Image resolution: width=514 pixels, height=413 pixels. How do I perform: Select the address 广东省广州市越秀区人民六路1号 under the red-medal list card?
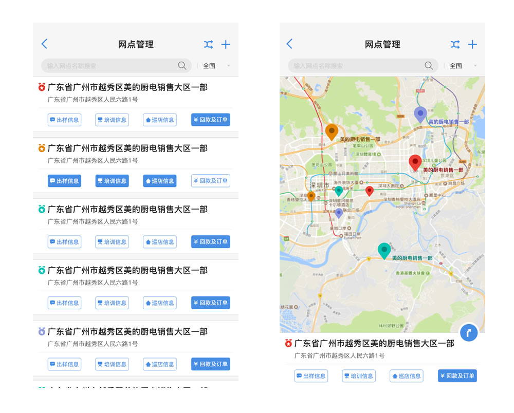click(x=93, y=100)
